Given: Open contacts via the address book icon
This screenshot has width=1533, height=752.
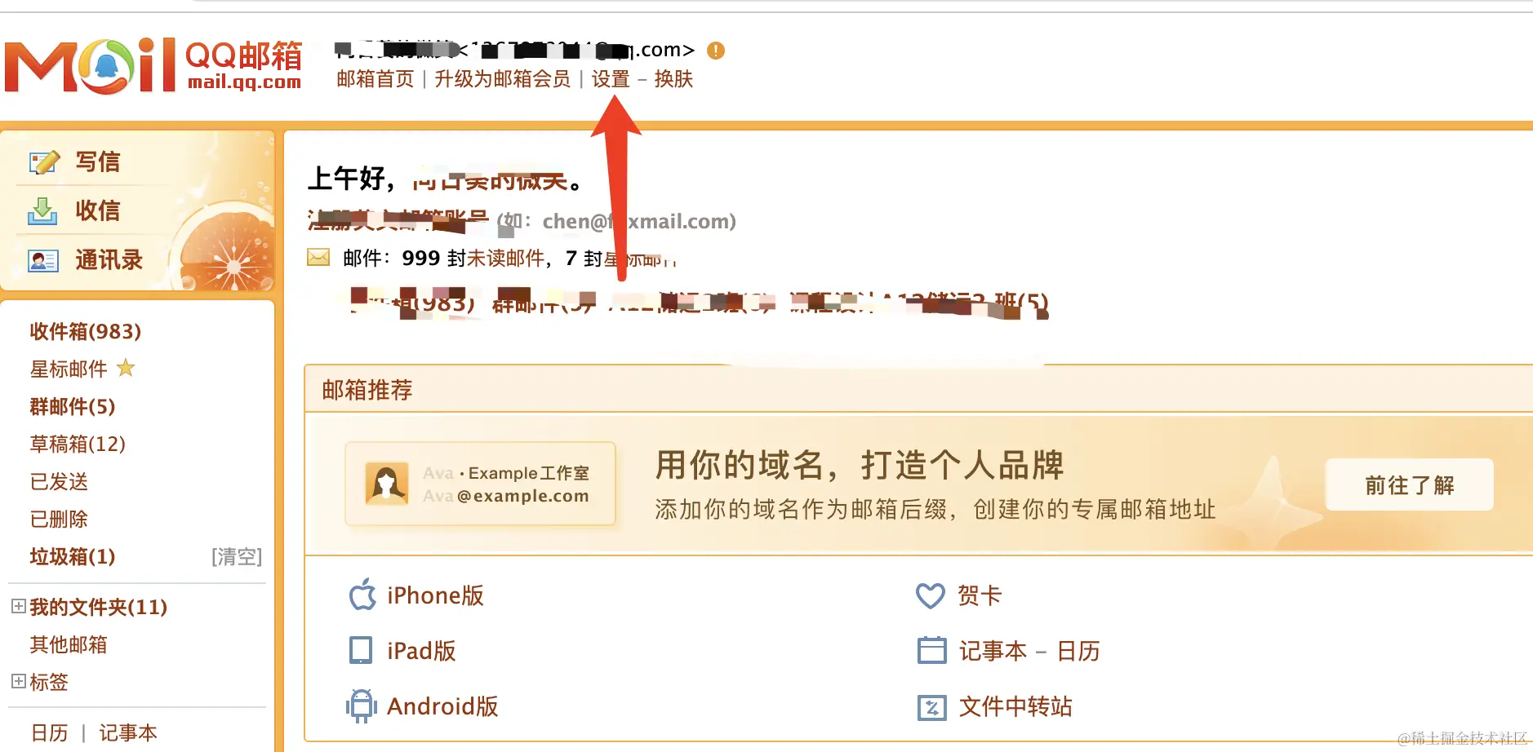Looking at the screenshot, I should (x=43, y=261).
